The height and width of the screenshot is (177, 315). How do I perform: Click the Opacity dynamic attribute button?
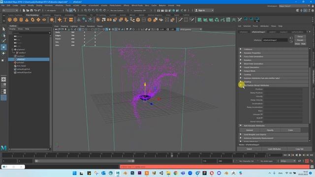[x=270, y=130]
